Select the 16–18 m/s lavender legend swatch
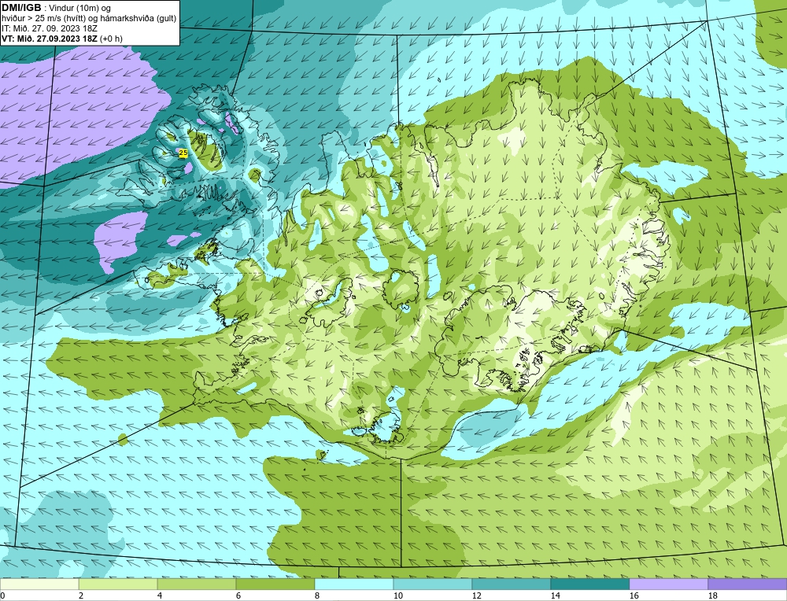787x601 pixels. [x=668, y=584]
